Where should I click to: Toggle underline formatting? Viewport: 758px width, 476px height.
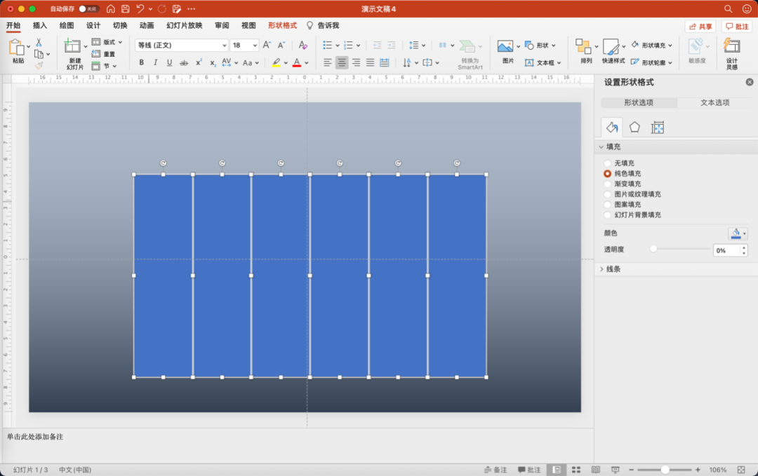click(x=169, y=62)
